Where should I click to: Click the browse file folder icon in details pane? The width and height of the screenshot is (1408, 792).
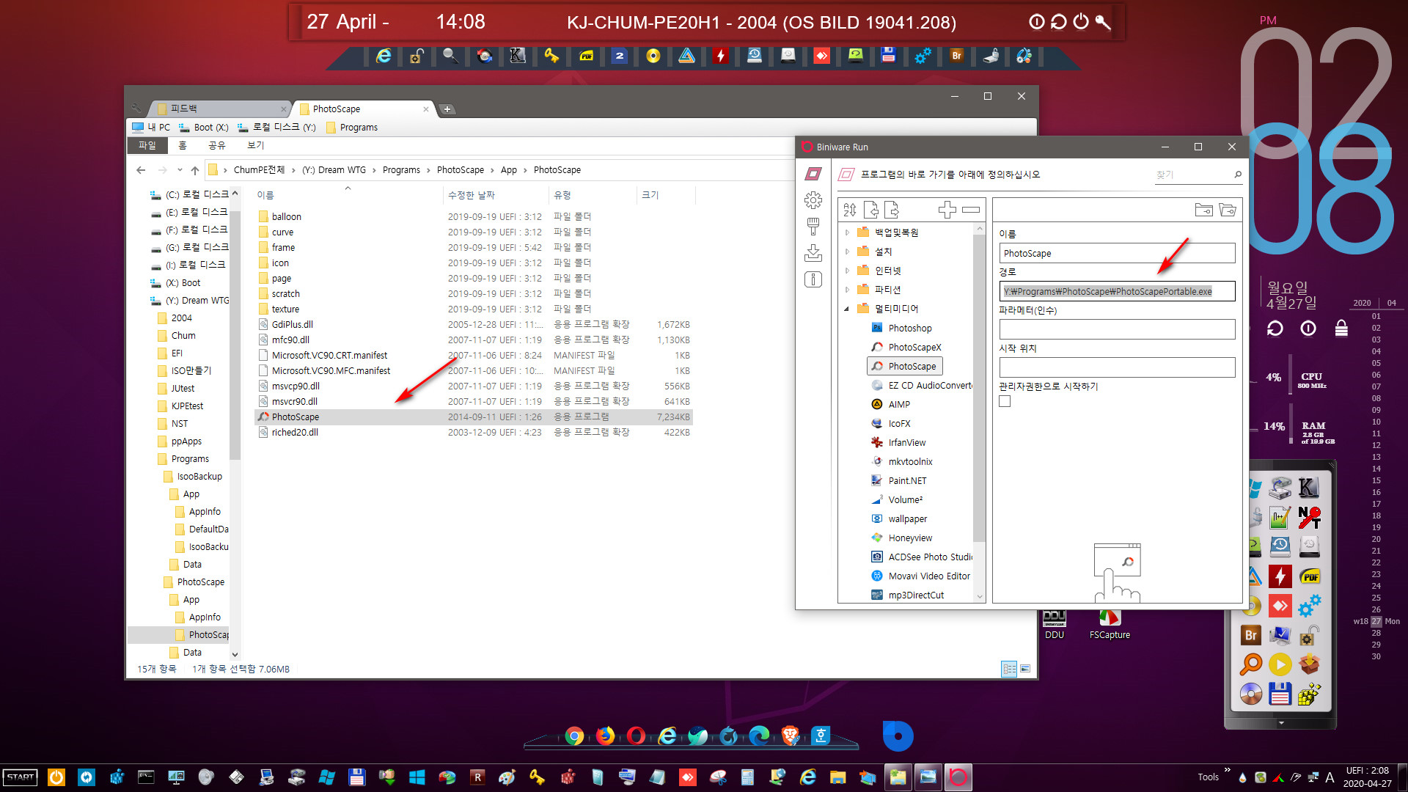coord(1203,210)
